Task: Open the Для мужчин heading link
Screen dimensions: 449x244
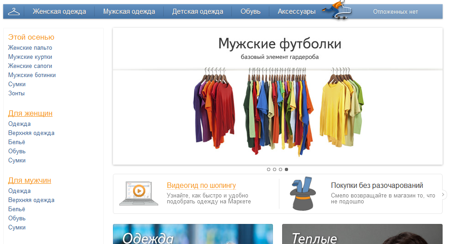Action: (30, 181)
